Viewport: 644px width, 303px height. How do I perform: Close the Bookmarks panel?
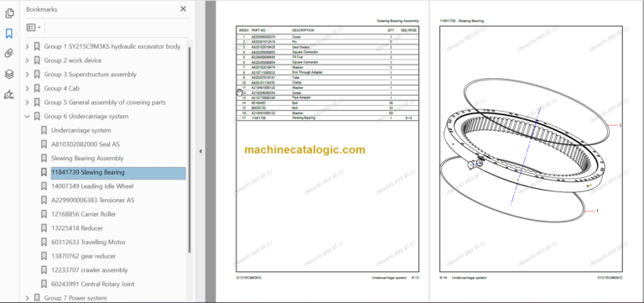point(183,9)
